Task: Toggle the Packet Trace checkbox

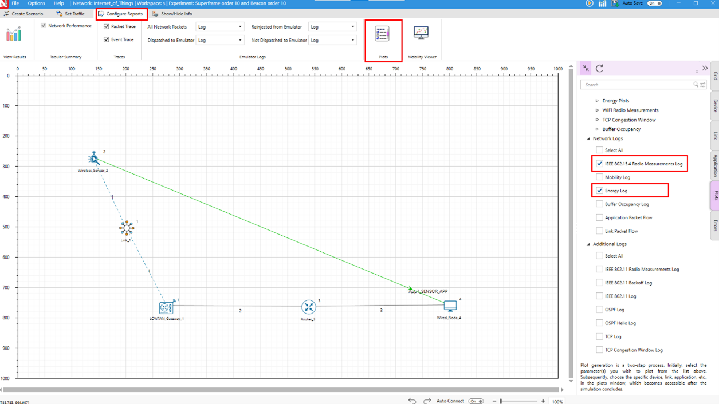Action: click(107, 27)
